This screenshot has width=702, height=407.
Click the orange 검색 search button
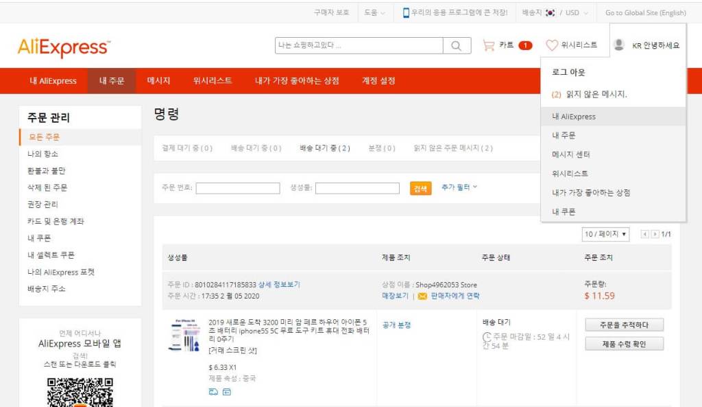point(420,188)
